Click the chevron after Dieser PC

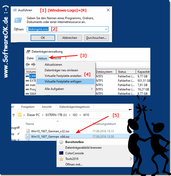pyautogui.click(x=43, y=115)
